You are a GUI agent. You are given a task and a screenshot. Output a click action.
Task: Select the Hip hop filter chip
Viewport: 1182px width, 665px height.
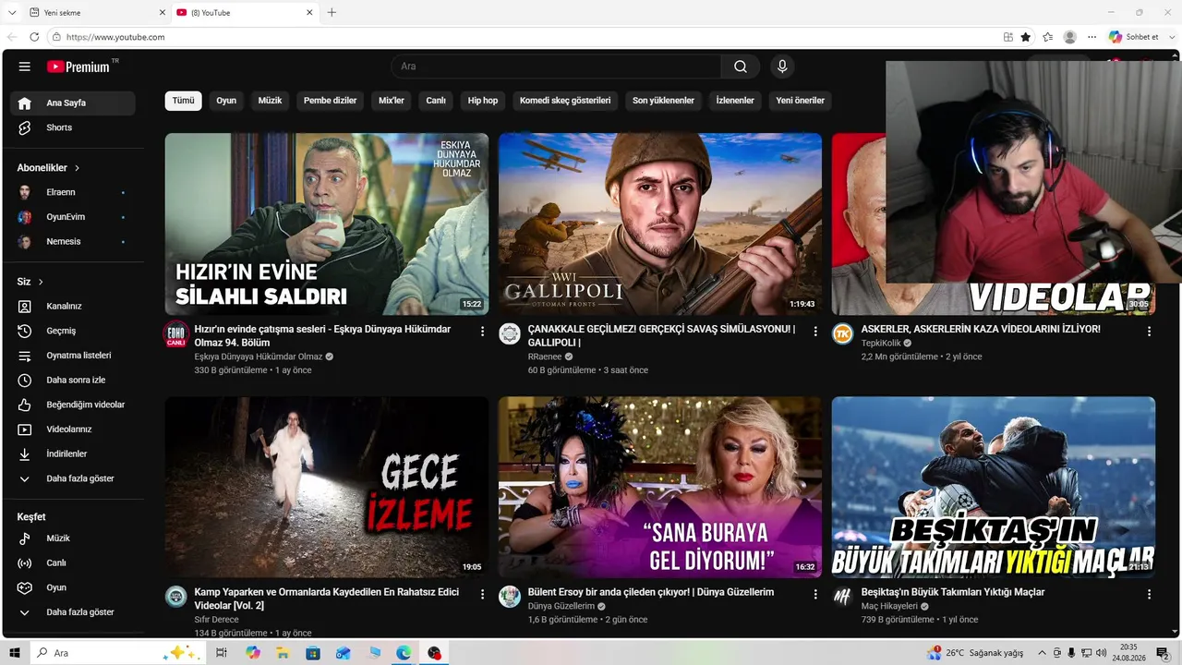[x=483, y=101]
